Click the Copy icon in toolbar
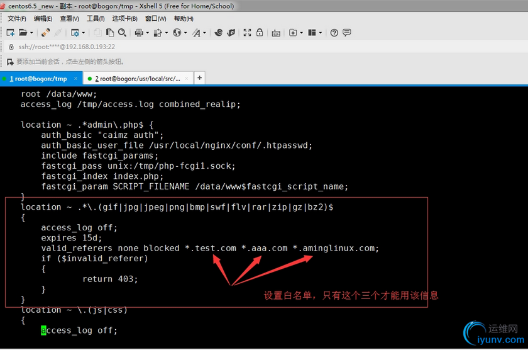Screen dimensions: 528x350 [97, 33]
